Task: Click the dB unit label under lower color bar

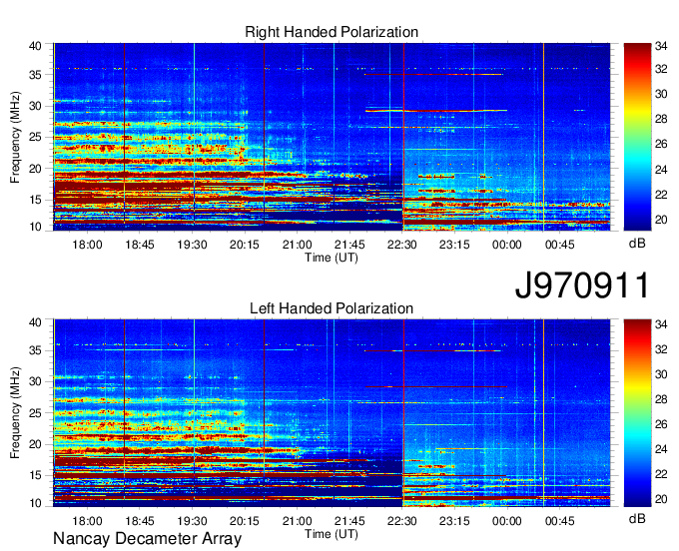Action: click(637, 518)
